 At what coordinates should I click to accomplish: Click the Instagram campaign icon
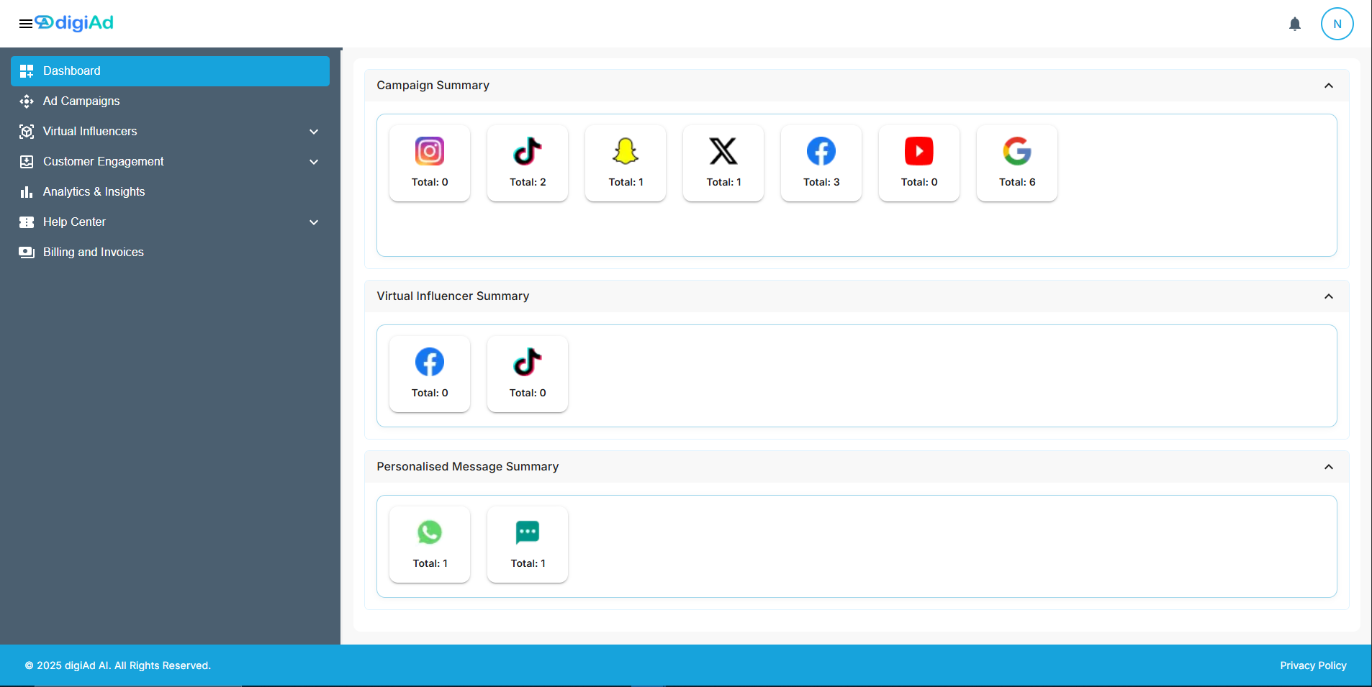(430, 151)
